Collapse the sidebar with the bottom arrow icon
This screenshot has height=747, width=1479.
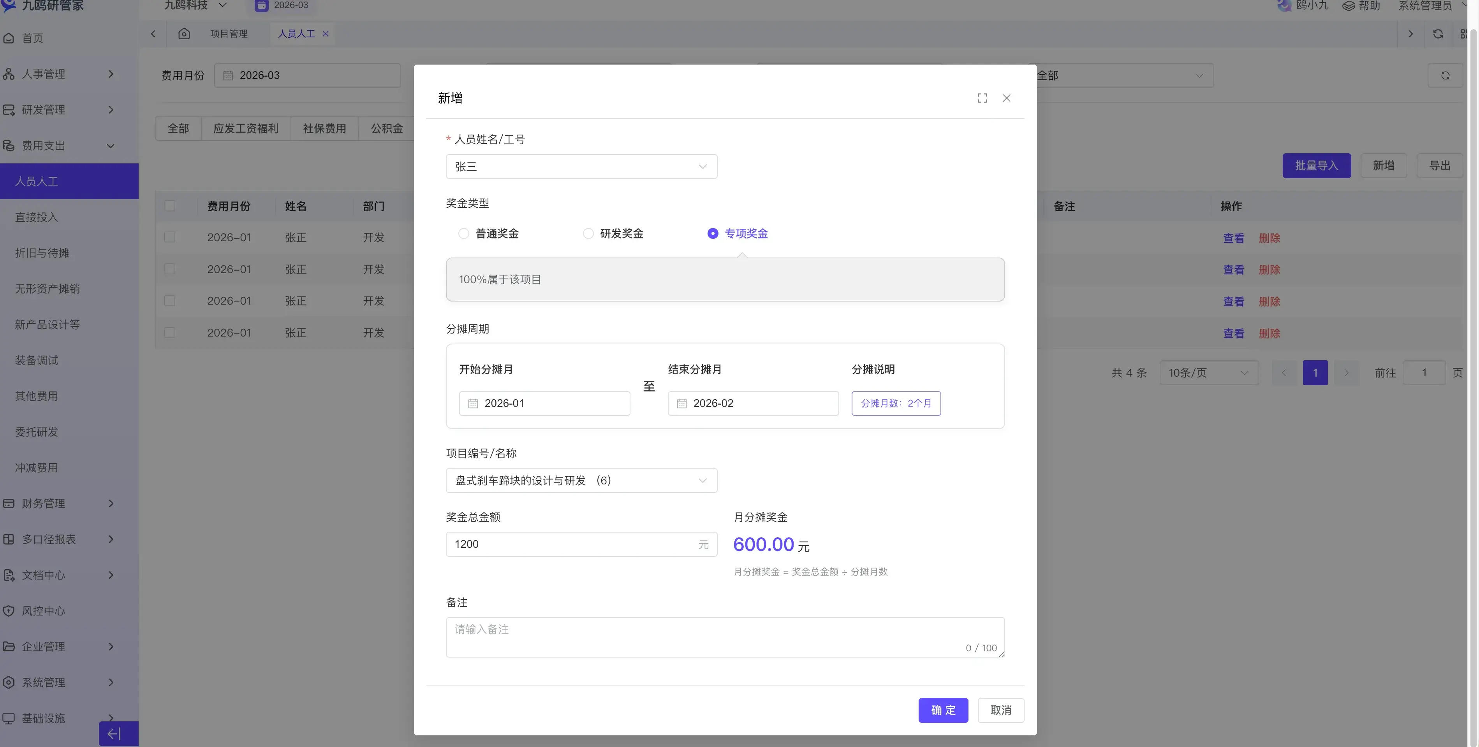114,733
